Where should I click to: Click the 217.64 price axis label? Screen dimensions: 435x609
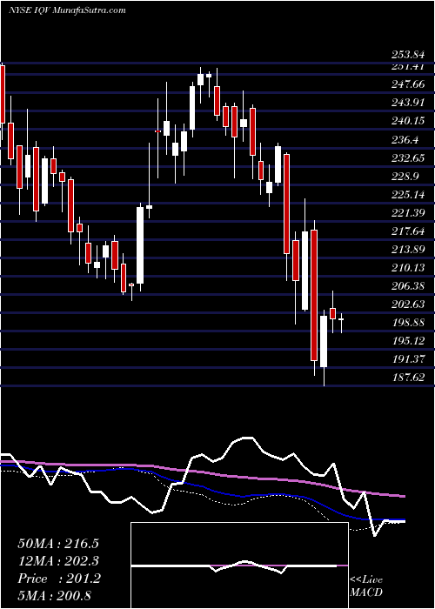(x=407, y=231)
